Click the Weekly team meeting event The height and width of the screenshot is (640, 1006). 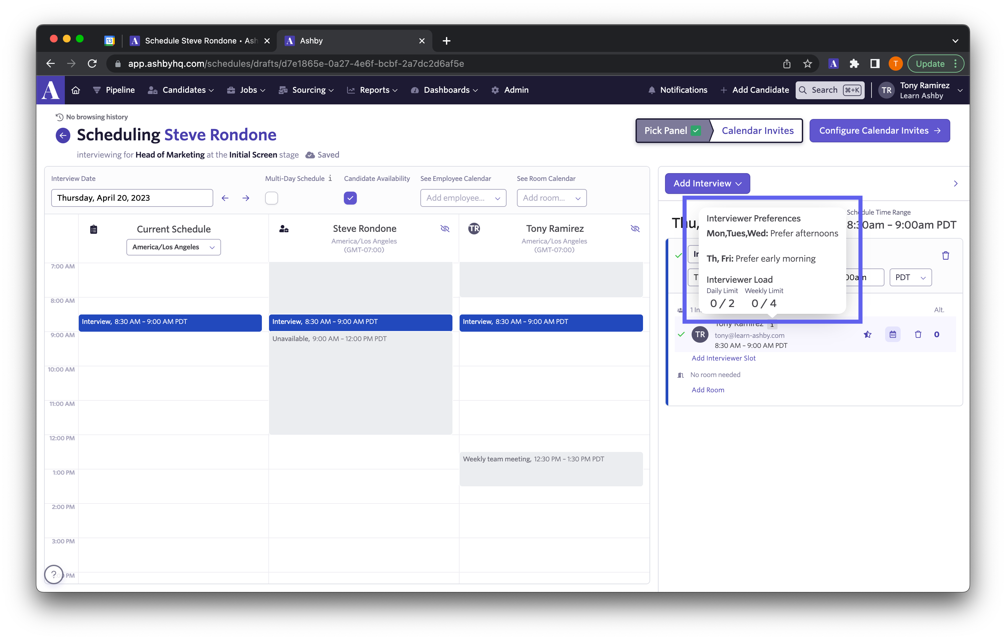point(551,468)
